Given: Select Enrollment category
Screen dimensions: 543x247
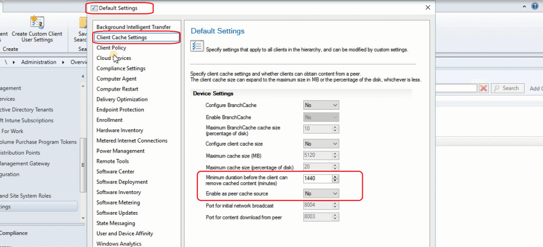Looking at the screenshot, I should point(109,120).
